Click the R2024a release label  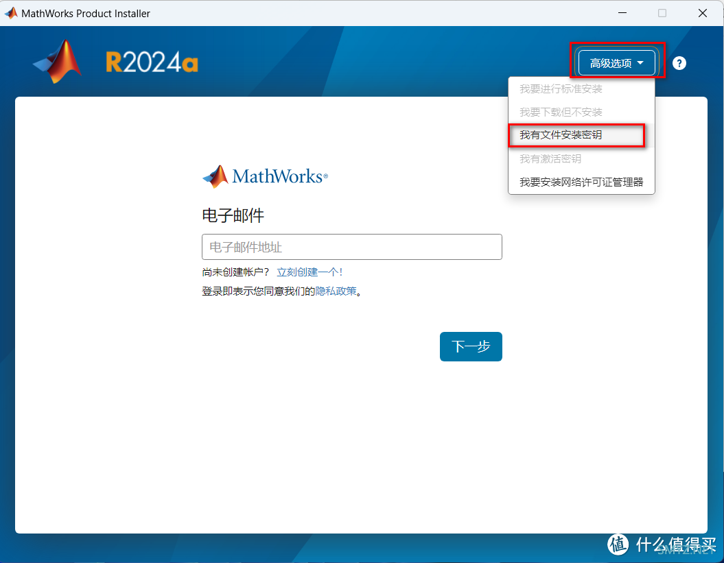coord(152,62)
